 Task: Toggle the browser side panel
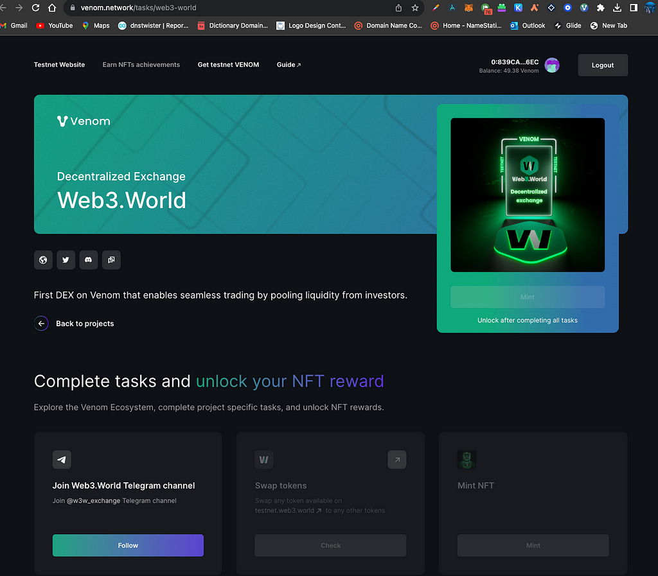point(634,8)
